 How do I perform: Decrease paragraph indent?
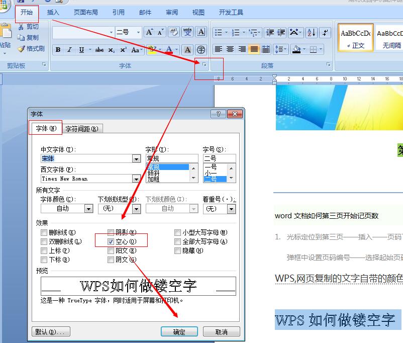(270, 32)
